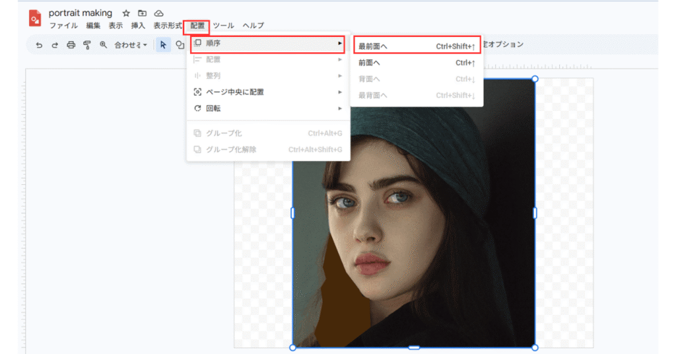676x354 pixels.
Task: Click the Shape tool icon
Action: 180,45
